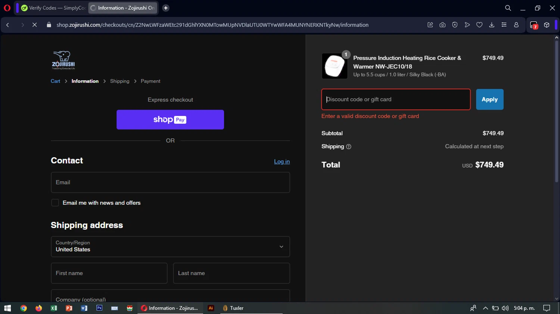The width and height of the screenshot is (560, 314).
Task: Click the Up to 5.5 cups variant text
Action: tap(399, 75)
